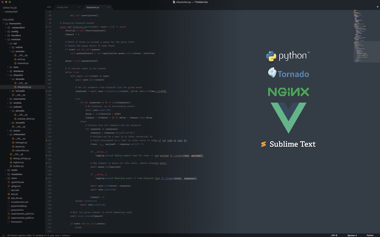Expand the models folder

click(8, 103)
